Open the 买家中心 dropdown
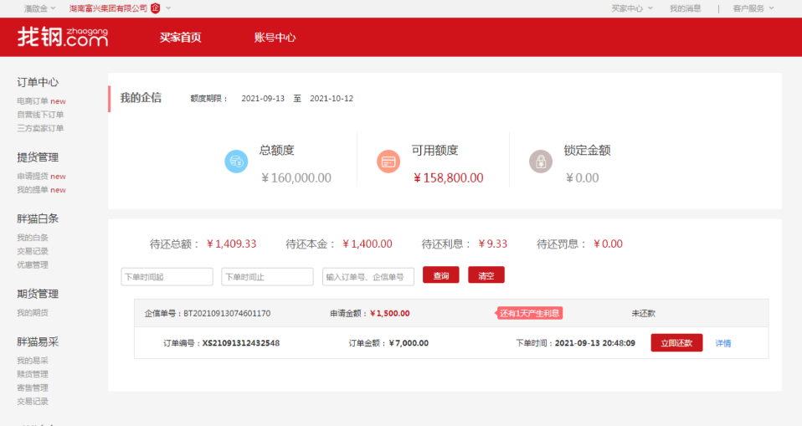 (x=632, y=8)
